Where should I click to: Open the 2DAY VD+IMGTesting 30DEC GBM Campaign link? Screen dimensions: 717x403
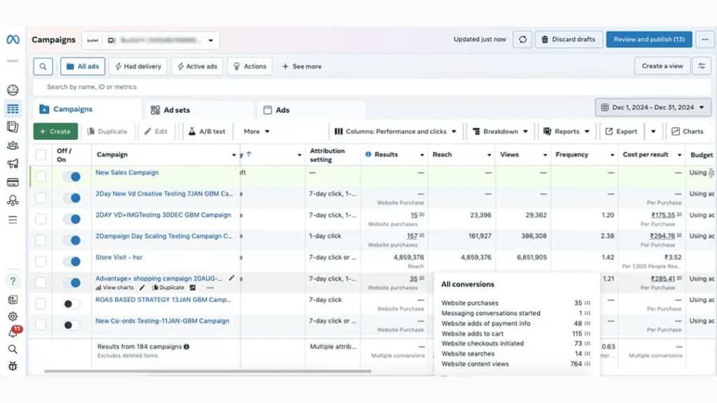pos(163,215)
